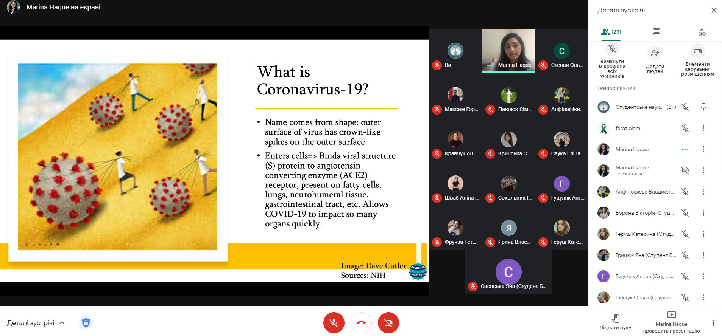Select Marina Haque video tile
This screenshot has height=336, width=722.
coord(508,50)
